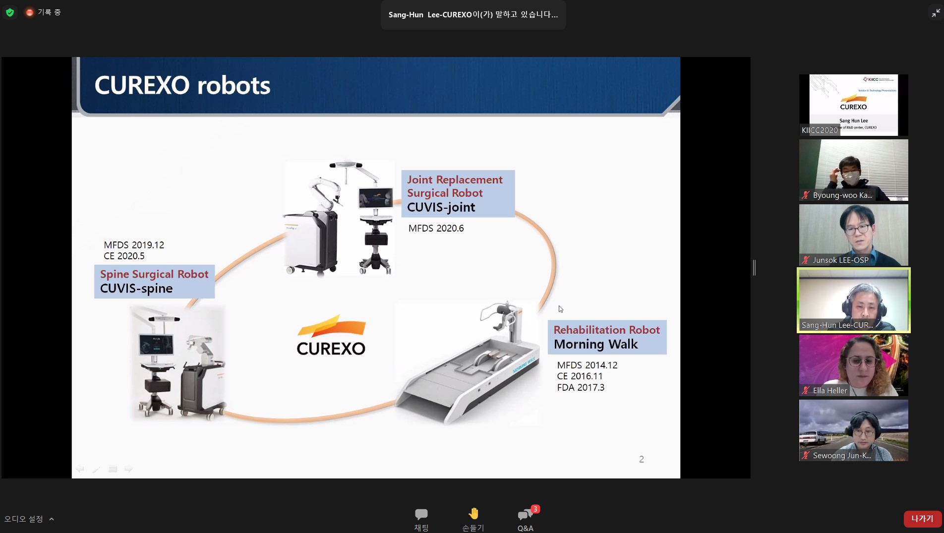Viewport: 944px width, 533px height.
Task: Click the joint surgical robot image
Action: 339,218
